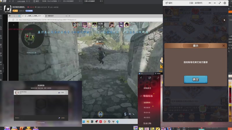Switch to the 活力小秋的直播间 tab

click(x=68, y=1)
